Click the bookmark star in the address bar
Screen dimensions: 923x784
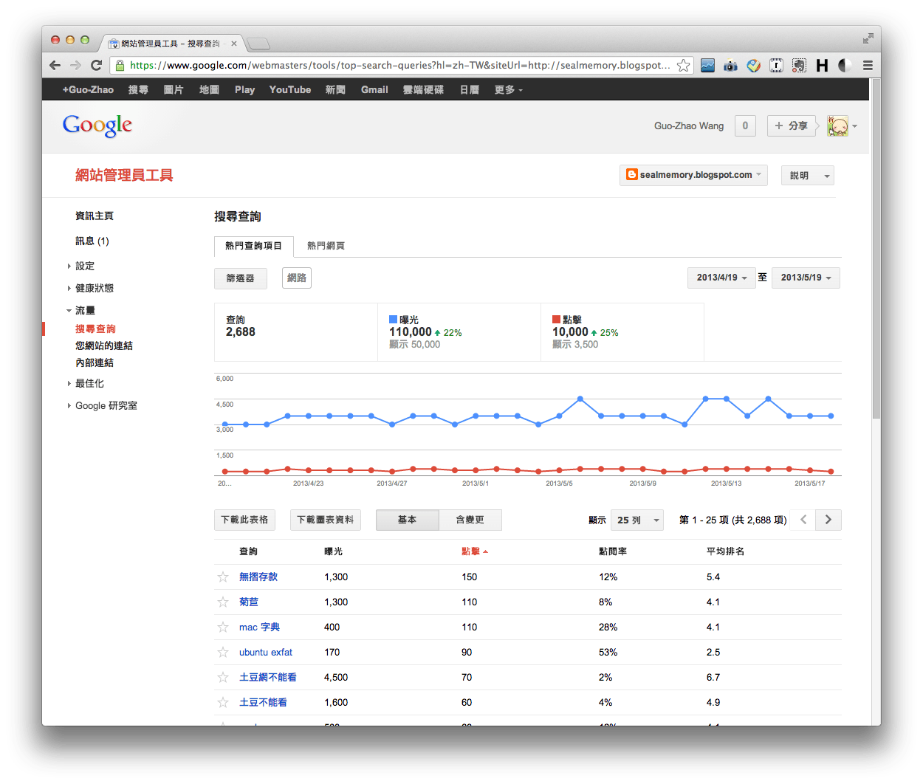click(x=683, y=65)
